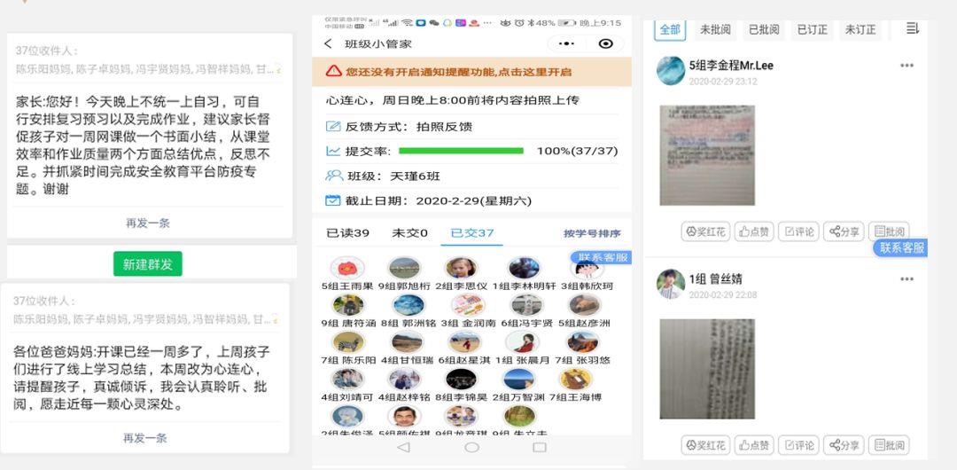Screen dimensions: 957x470
Task: Open homework photo from 5组李金程Mr.Lee
Action: tap(707, 155)
